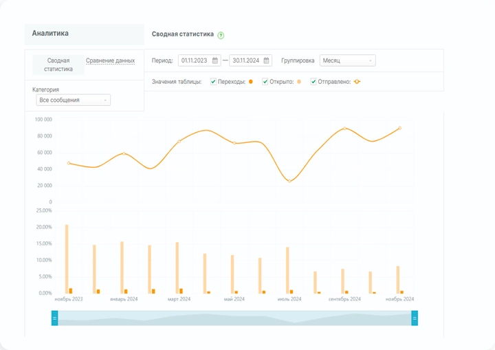Grab the right handle of range selector

pyautogui.click(x=415, y=318)
